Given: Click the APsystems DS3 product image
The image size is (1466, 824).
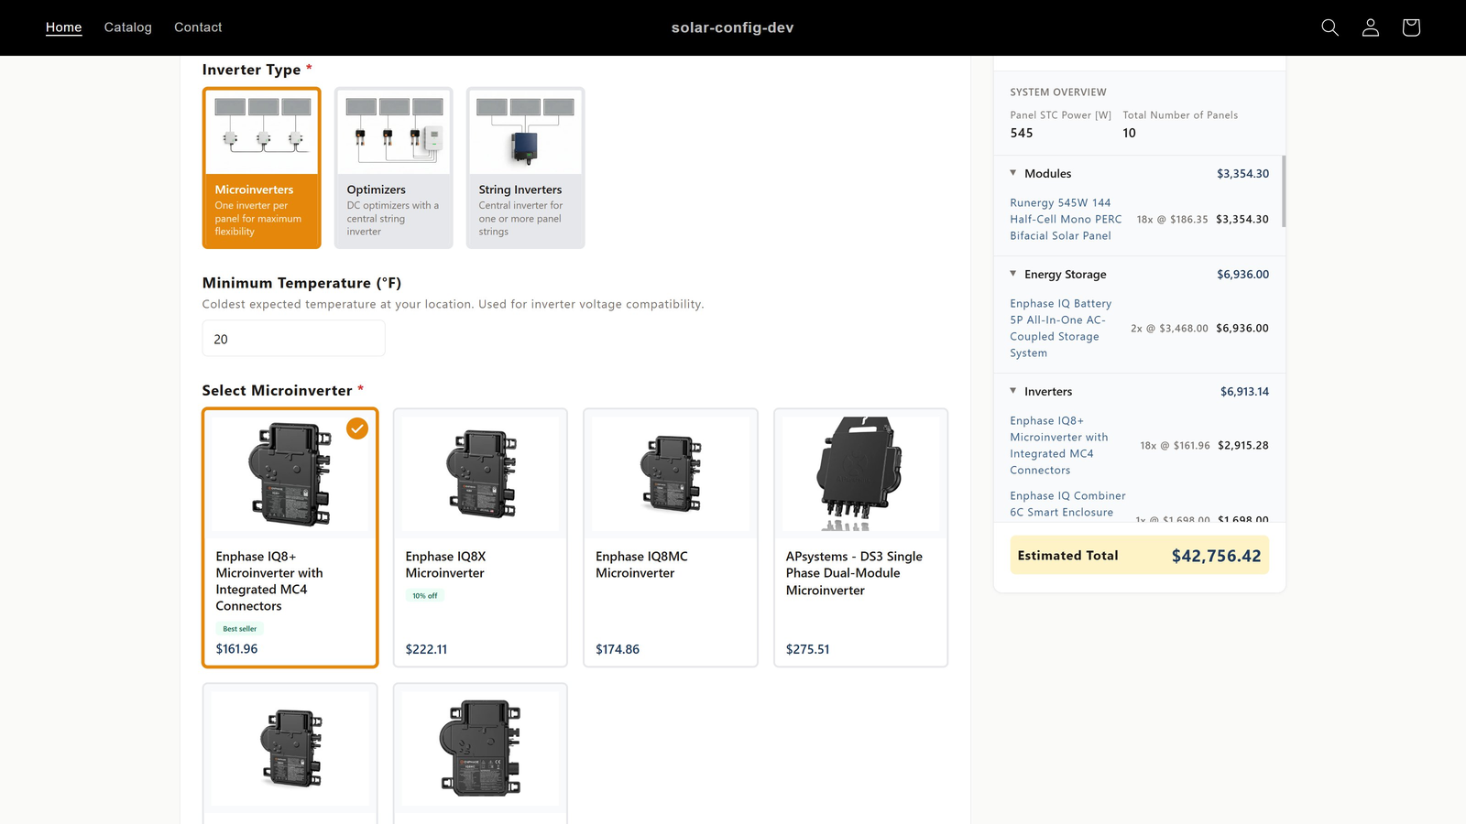Looking at the screenshot, I should (861, 474).
